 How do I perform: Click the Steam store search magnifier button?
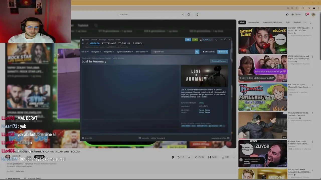click(x=197, y=52)
